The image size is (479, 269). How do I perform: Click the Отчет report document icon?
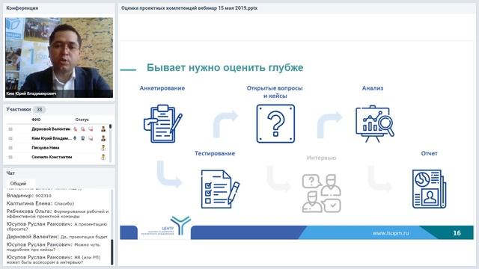(429, 189)
